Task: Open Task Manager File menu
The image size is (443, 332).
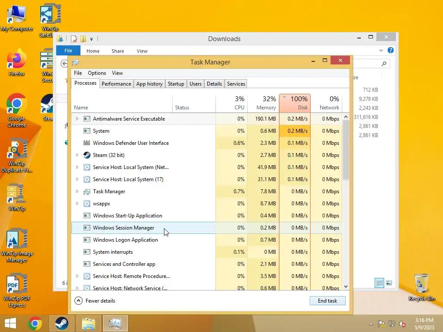Action: point(78,73)
